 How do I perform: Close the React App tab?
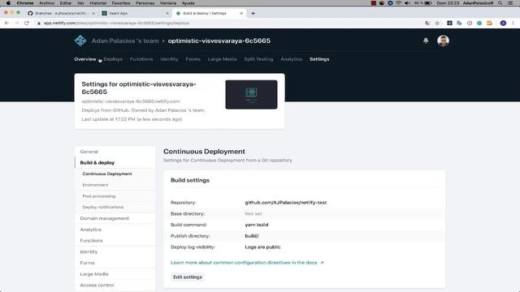(x=167, y=13)
